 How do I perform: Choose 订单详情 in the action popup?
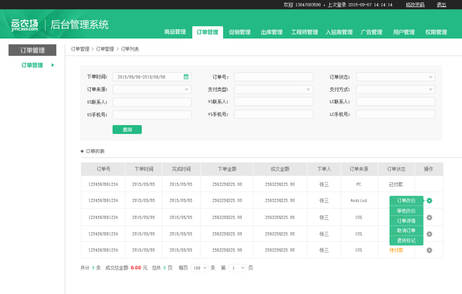pos(406,220)
